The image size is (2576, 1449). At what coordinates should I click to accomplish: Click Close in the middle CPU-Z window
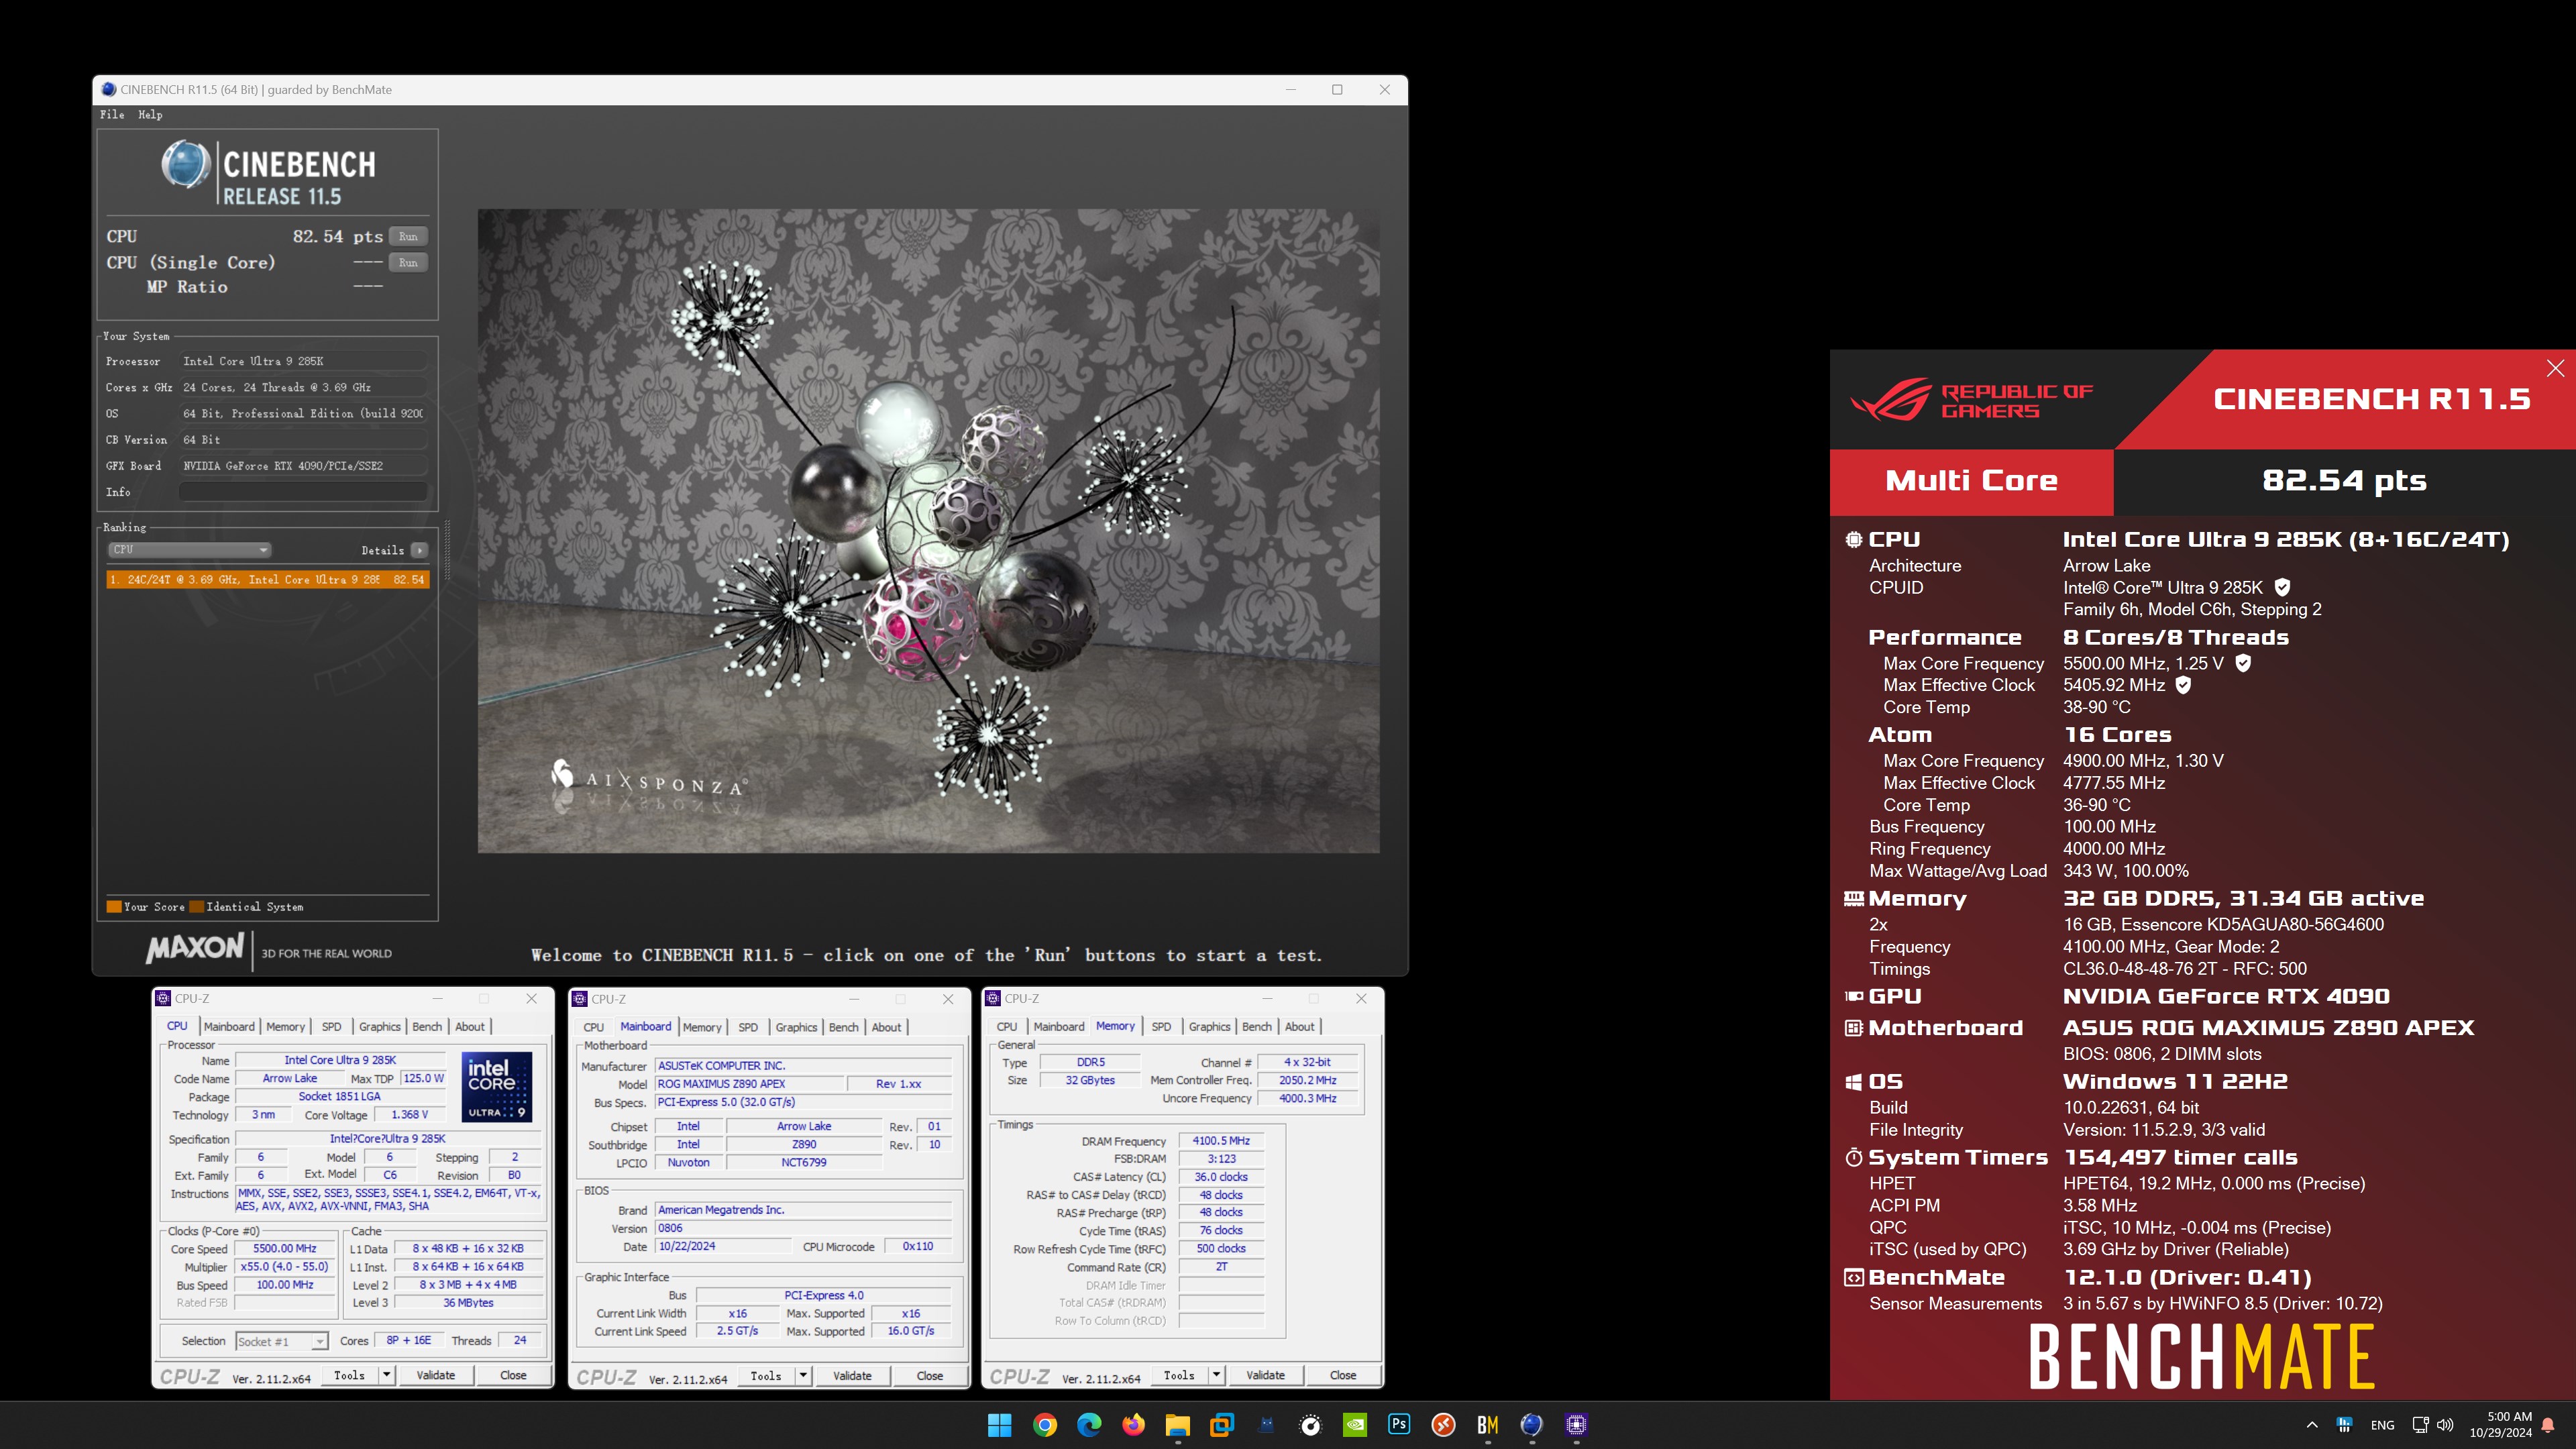(x=930, y=1376)
